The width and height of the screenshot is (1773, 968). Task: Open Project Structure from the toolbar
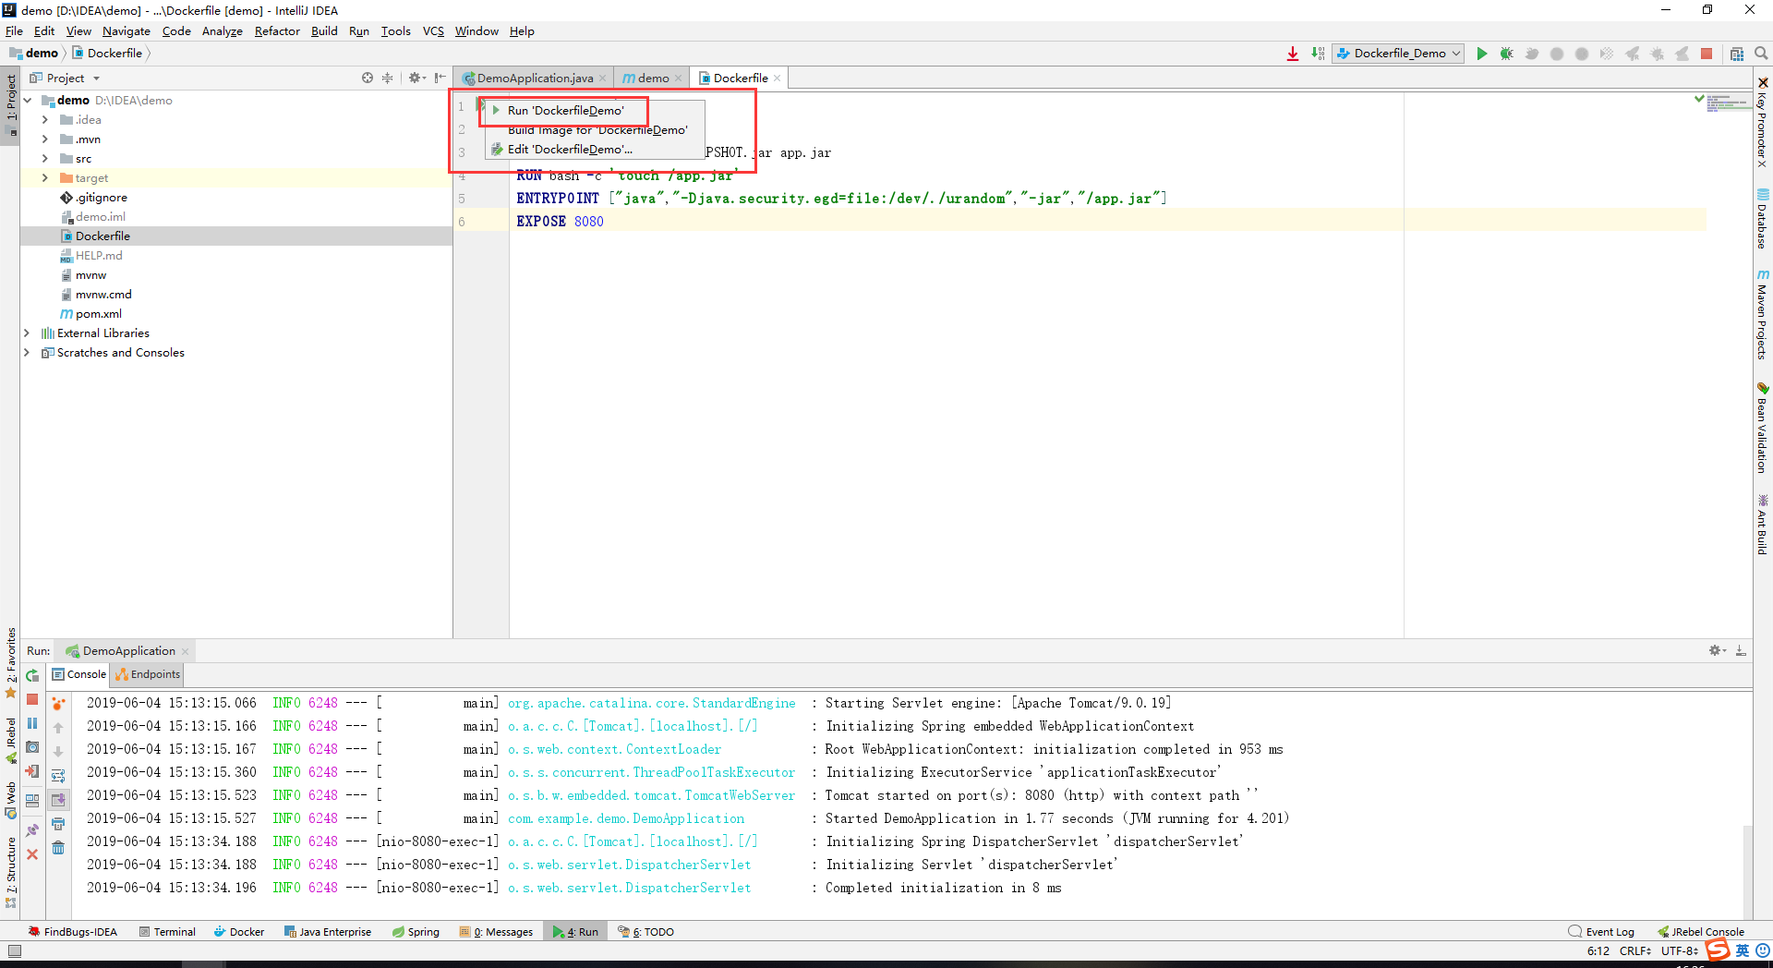click(1737, 54)
